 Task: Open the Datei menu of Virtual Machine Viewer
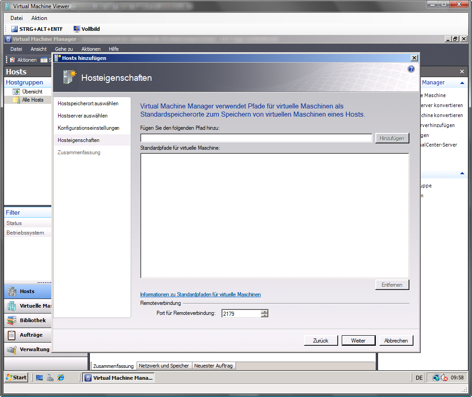(x=16, y=18)
